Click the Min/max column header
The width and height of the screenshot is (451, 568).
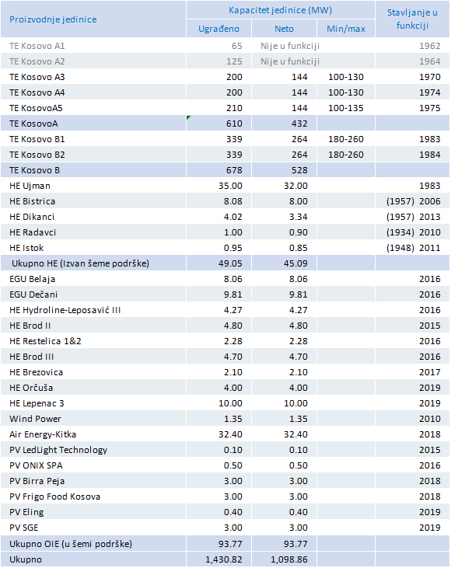[x=346, y=29]
